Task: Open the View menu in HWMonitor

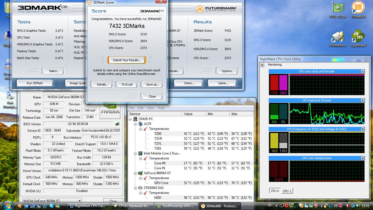Action: [150, 108]
